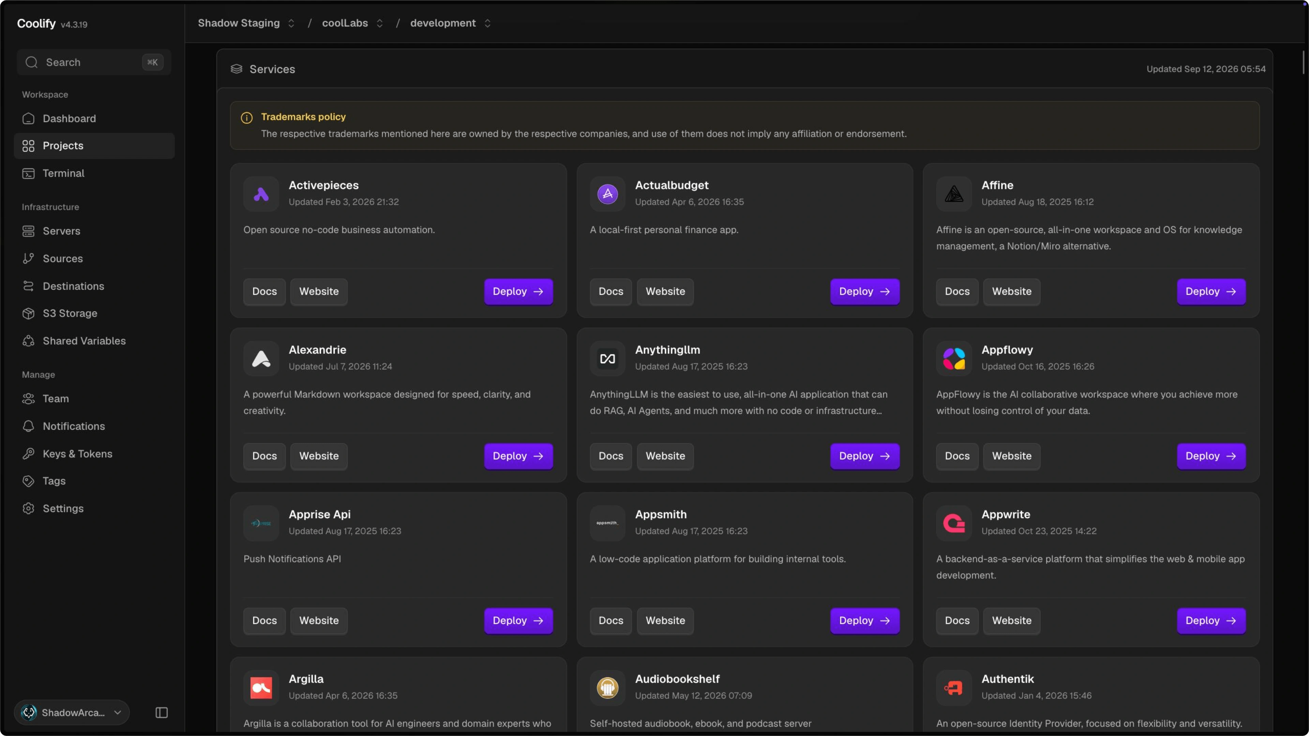Click the Appwrite logo icon
Screen dimensions: 1309x736
coord(954,523)
